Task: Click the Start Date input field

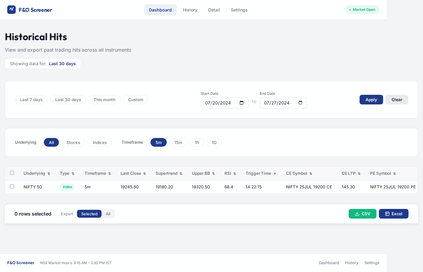Action: click(x=224, y=103)
